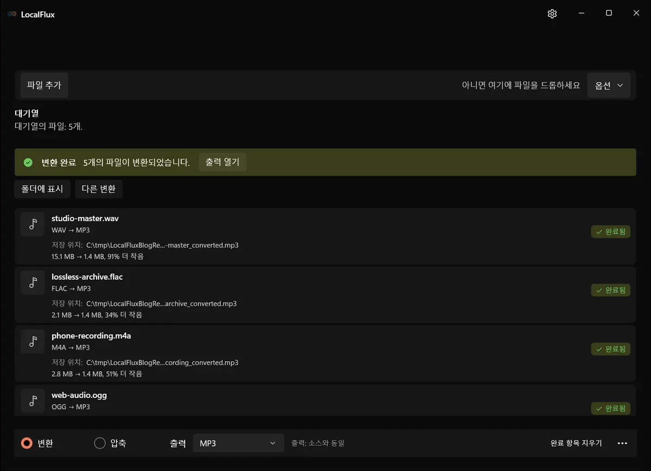The height and width of the screenshot is (471, 651).
Task: Click the 15.1 MB → 1.4 MB size text
Action: coord(98,256)
